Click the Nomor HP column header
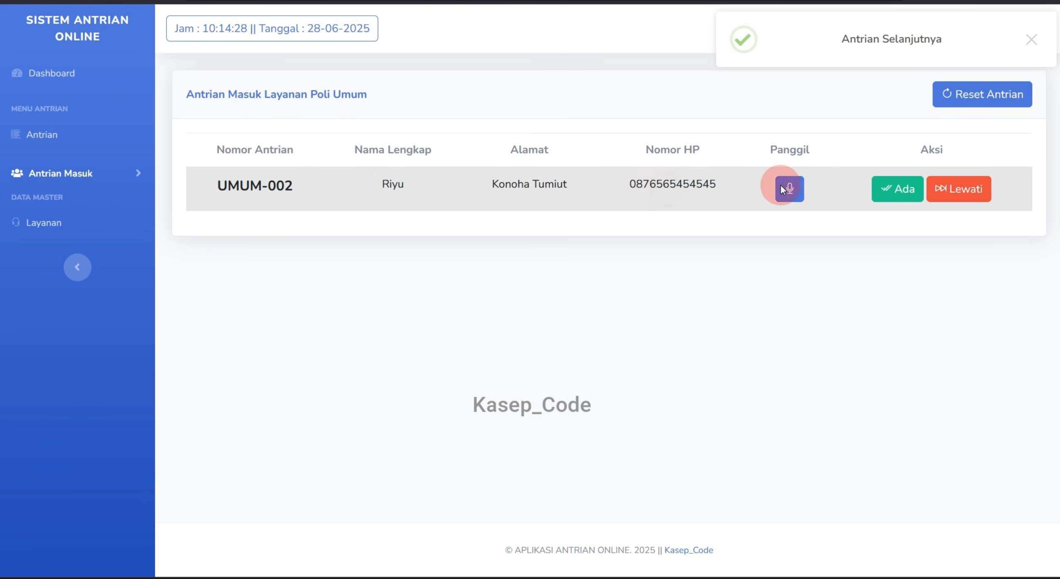Viewport: 1060px width, 579px height. pos(672,150)
